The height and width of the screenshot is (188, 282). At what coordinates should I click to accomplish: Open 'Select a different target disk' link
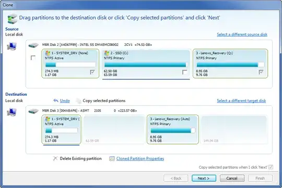[x=241, y=101]
